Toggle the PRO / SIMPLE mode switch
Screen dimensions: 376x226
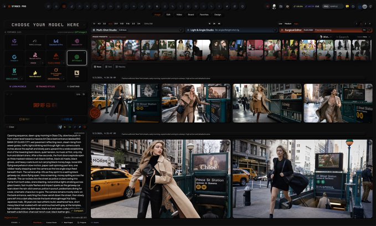point(332,7)
